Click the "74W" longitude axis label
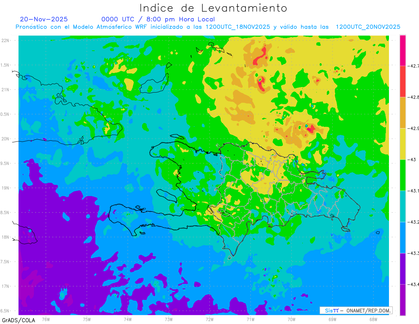The image size is (419, 324). tap(128, 319)
